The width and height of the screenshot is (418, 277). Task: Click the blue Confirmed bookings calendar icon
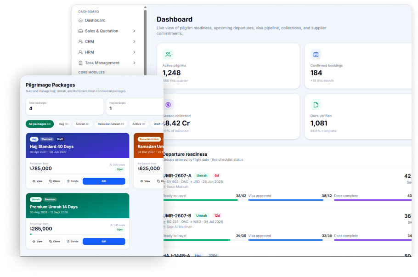(316, 54)
